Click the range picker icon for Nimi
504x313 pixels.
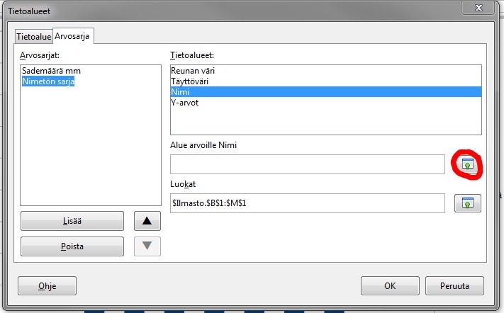coord(467,164)
